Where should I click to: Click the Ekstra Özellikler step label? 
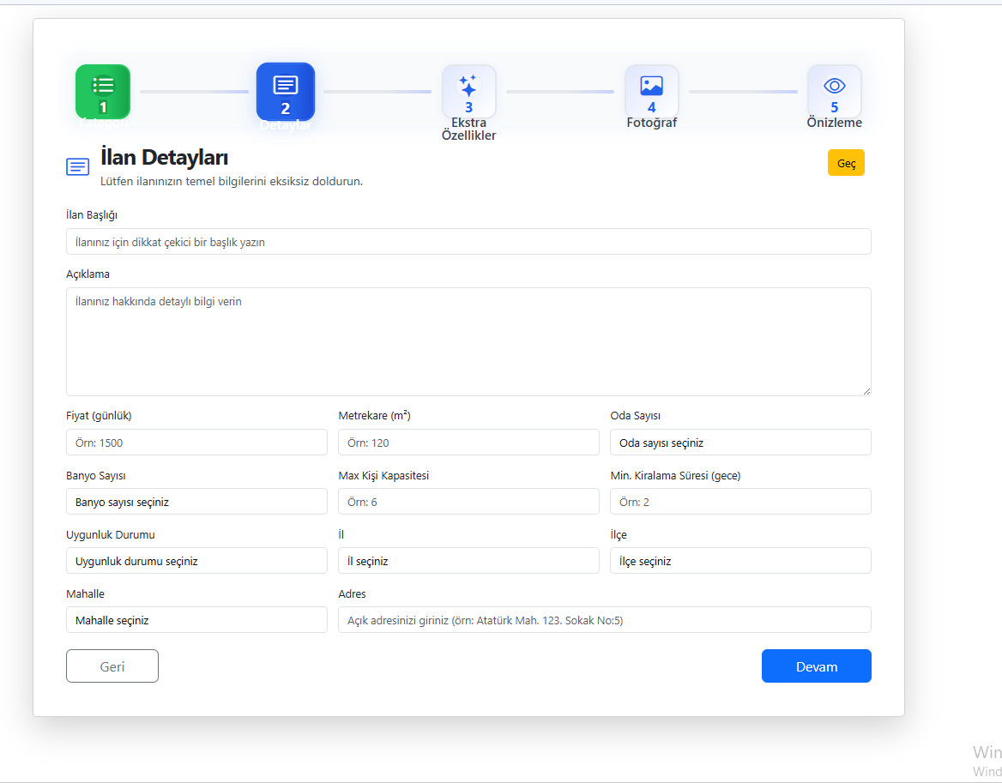(x=468, y=129)
